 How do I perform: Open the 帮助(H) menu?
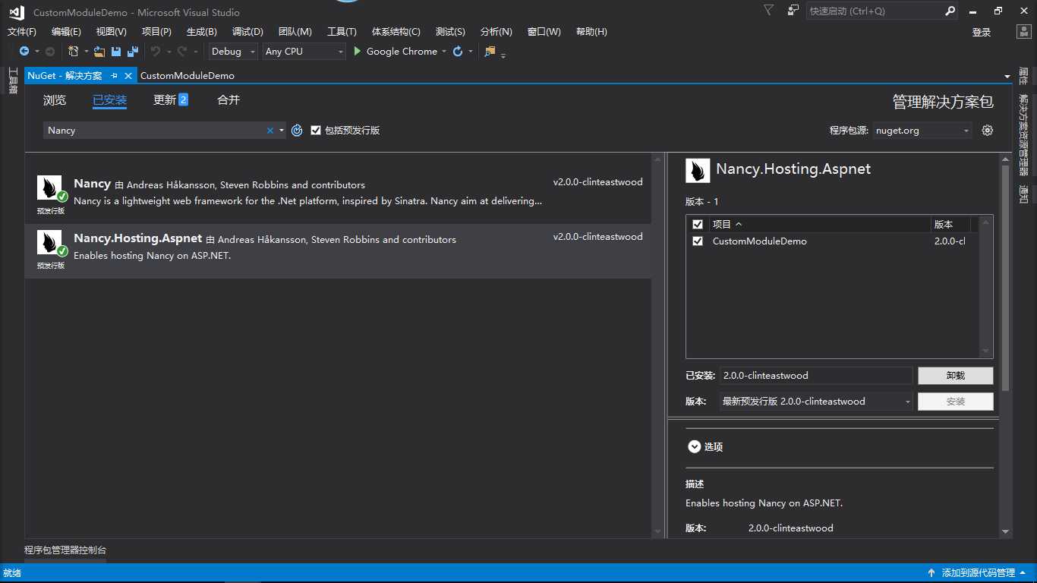pos(591,32)
